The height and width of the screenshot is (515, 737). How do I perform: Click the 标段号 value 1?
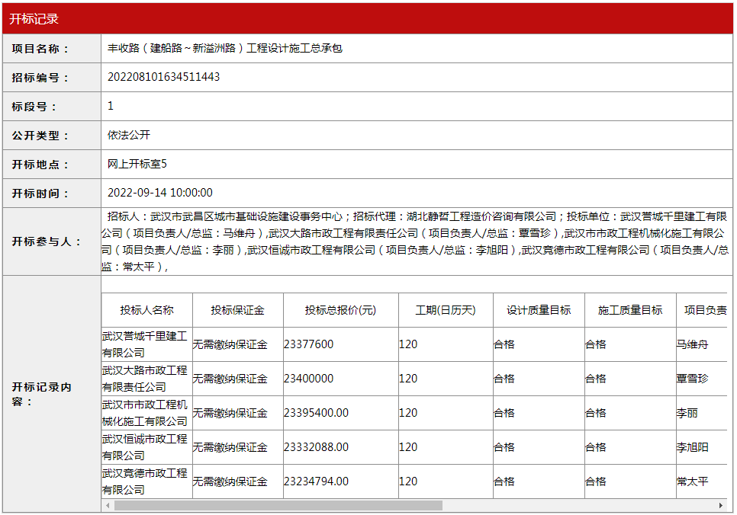click(111, 106)
